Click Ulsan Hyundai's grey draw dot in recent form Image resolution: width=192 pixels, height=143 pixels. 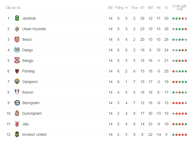click(x=173, y=29)
